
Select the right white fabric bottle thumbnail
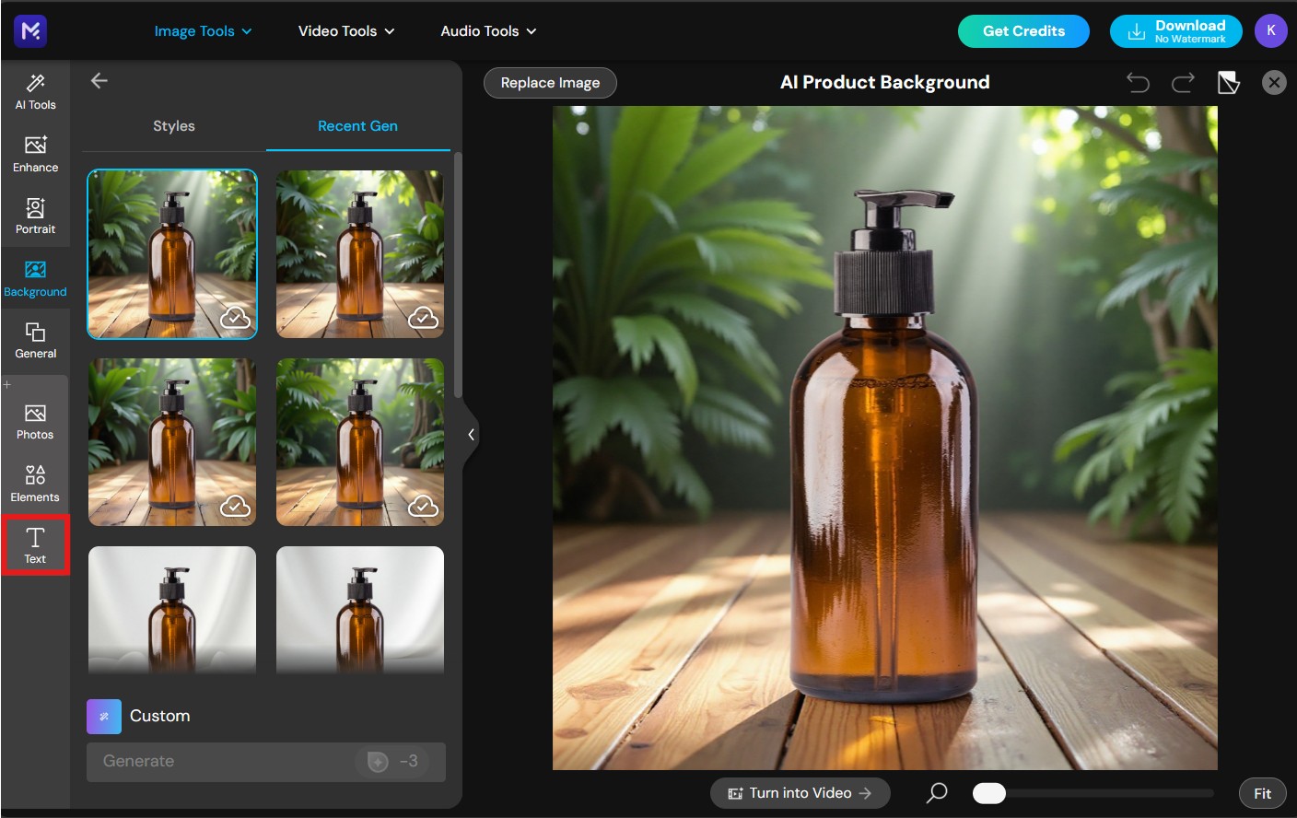pos(360,610)
